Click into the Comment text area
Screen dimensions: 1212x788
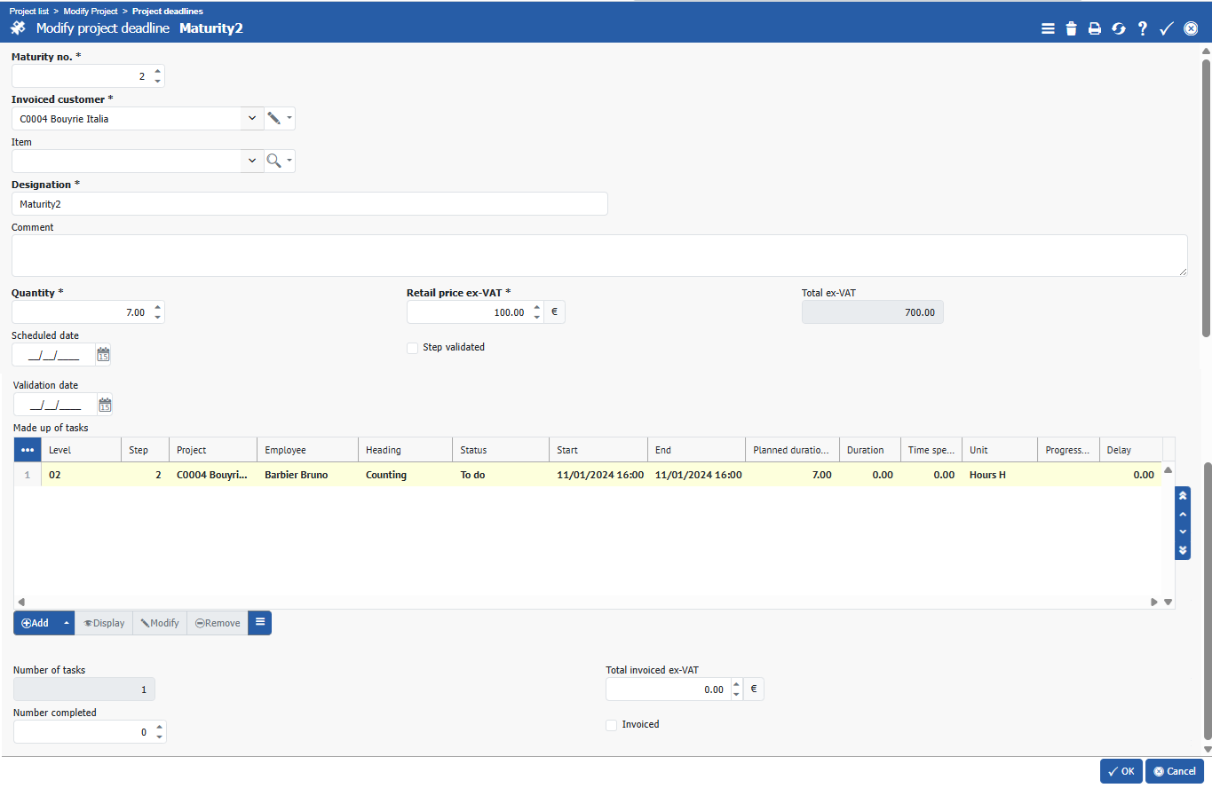pyautogui.click(x=599, y=256)
